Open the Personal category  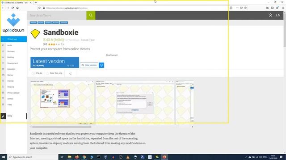[x=11, y=87]
